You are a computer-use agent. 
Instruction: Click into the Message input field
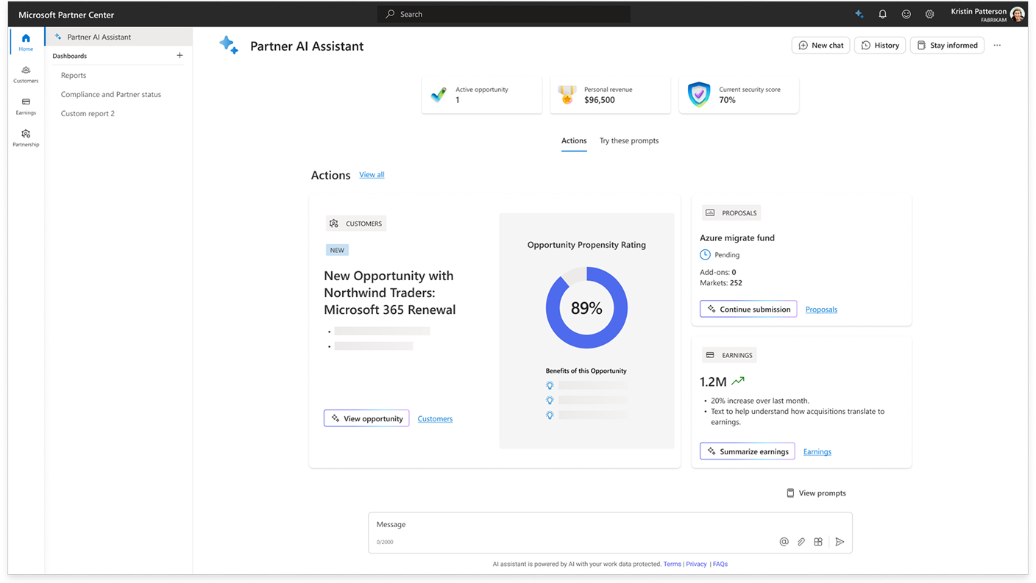point(610,532)
